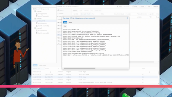This screenshot has height=97, width=172.
Task: Open the Visão do Servidor view dropdown
Action: pyautogui.click(x=44, y=6)
